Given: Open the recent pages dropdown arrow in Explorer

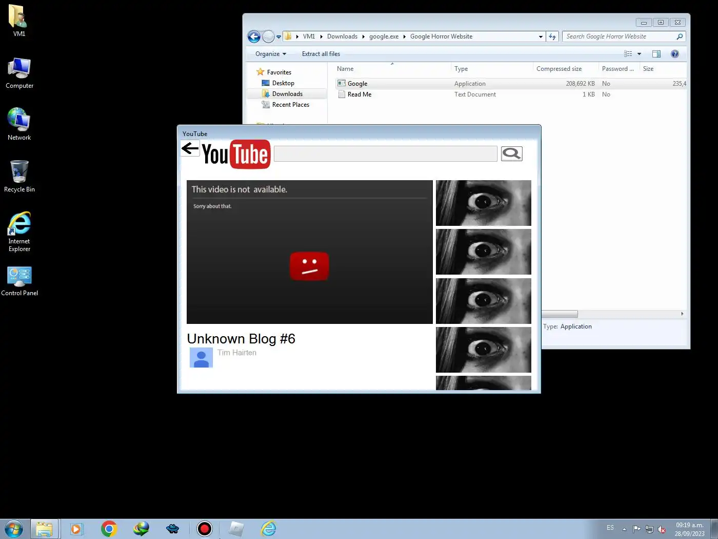Looking at the screenshot, I should tap(279, 36).
